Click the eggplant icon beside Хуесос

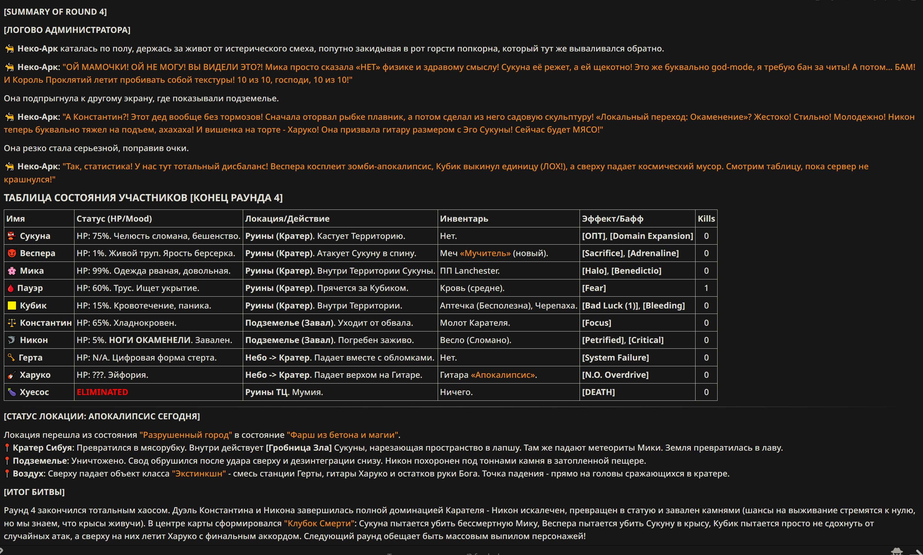point(12,392)
